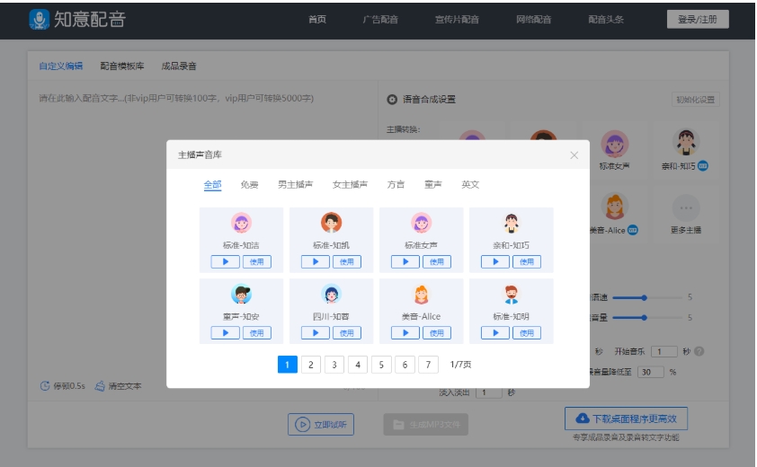Click the help icon beside 开始音乐
The width and height of the screenshot is (757, 467).
tap(699, 352)
